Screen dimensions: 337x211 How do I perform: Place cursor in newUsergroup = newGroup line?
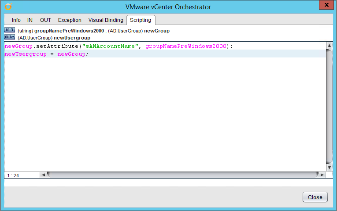click(165, 54)
